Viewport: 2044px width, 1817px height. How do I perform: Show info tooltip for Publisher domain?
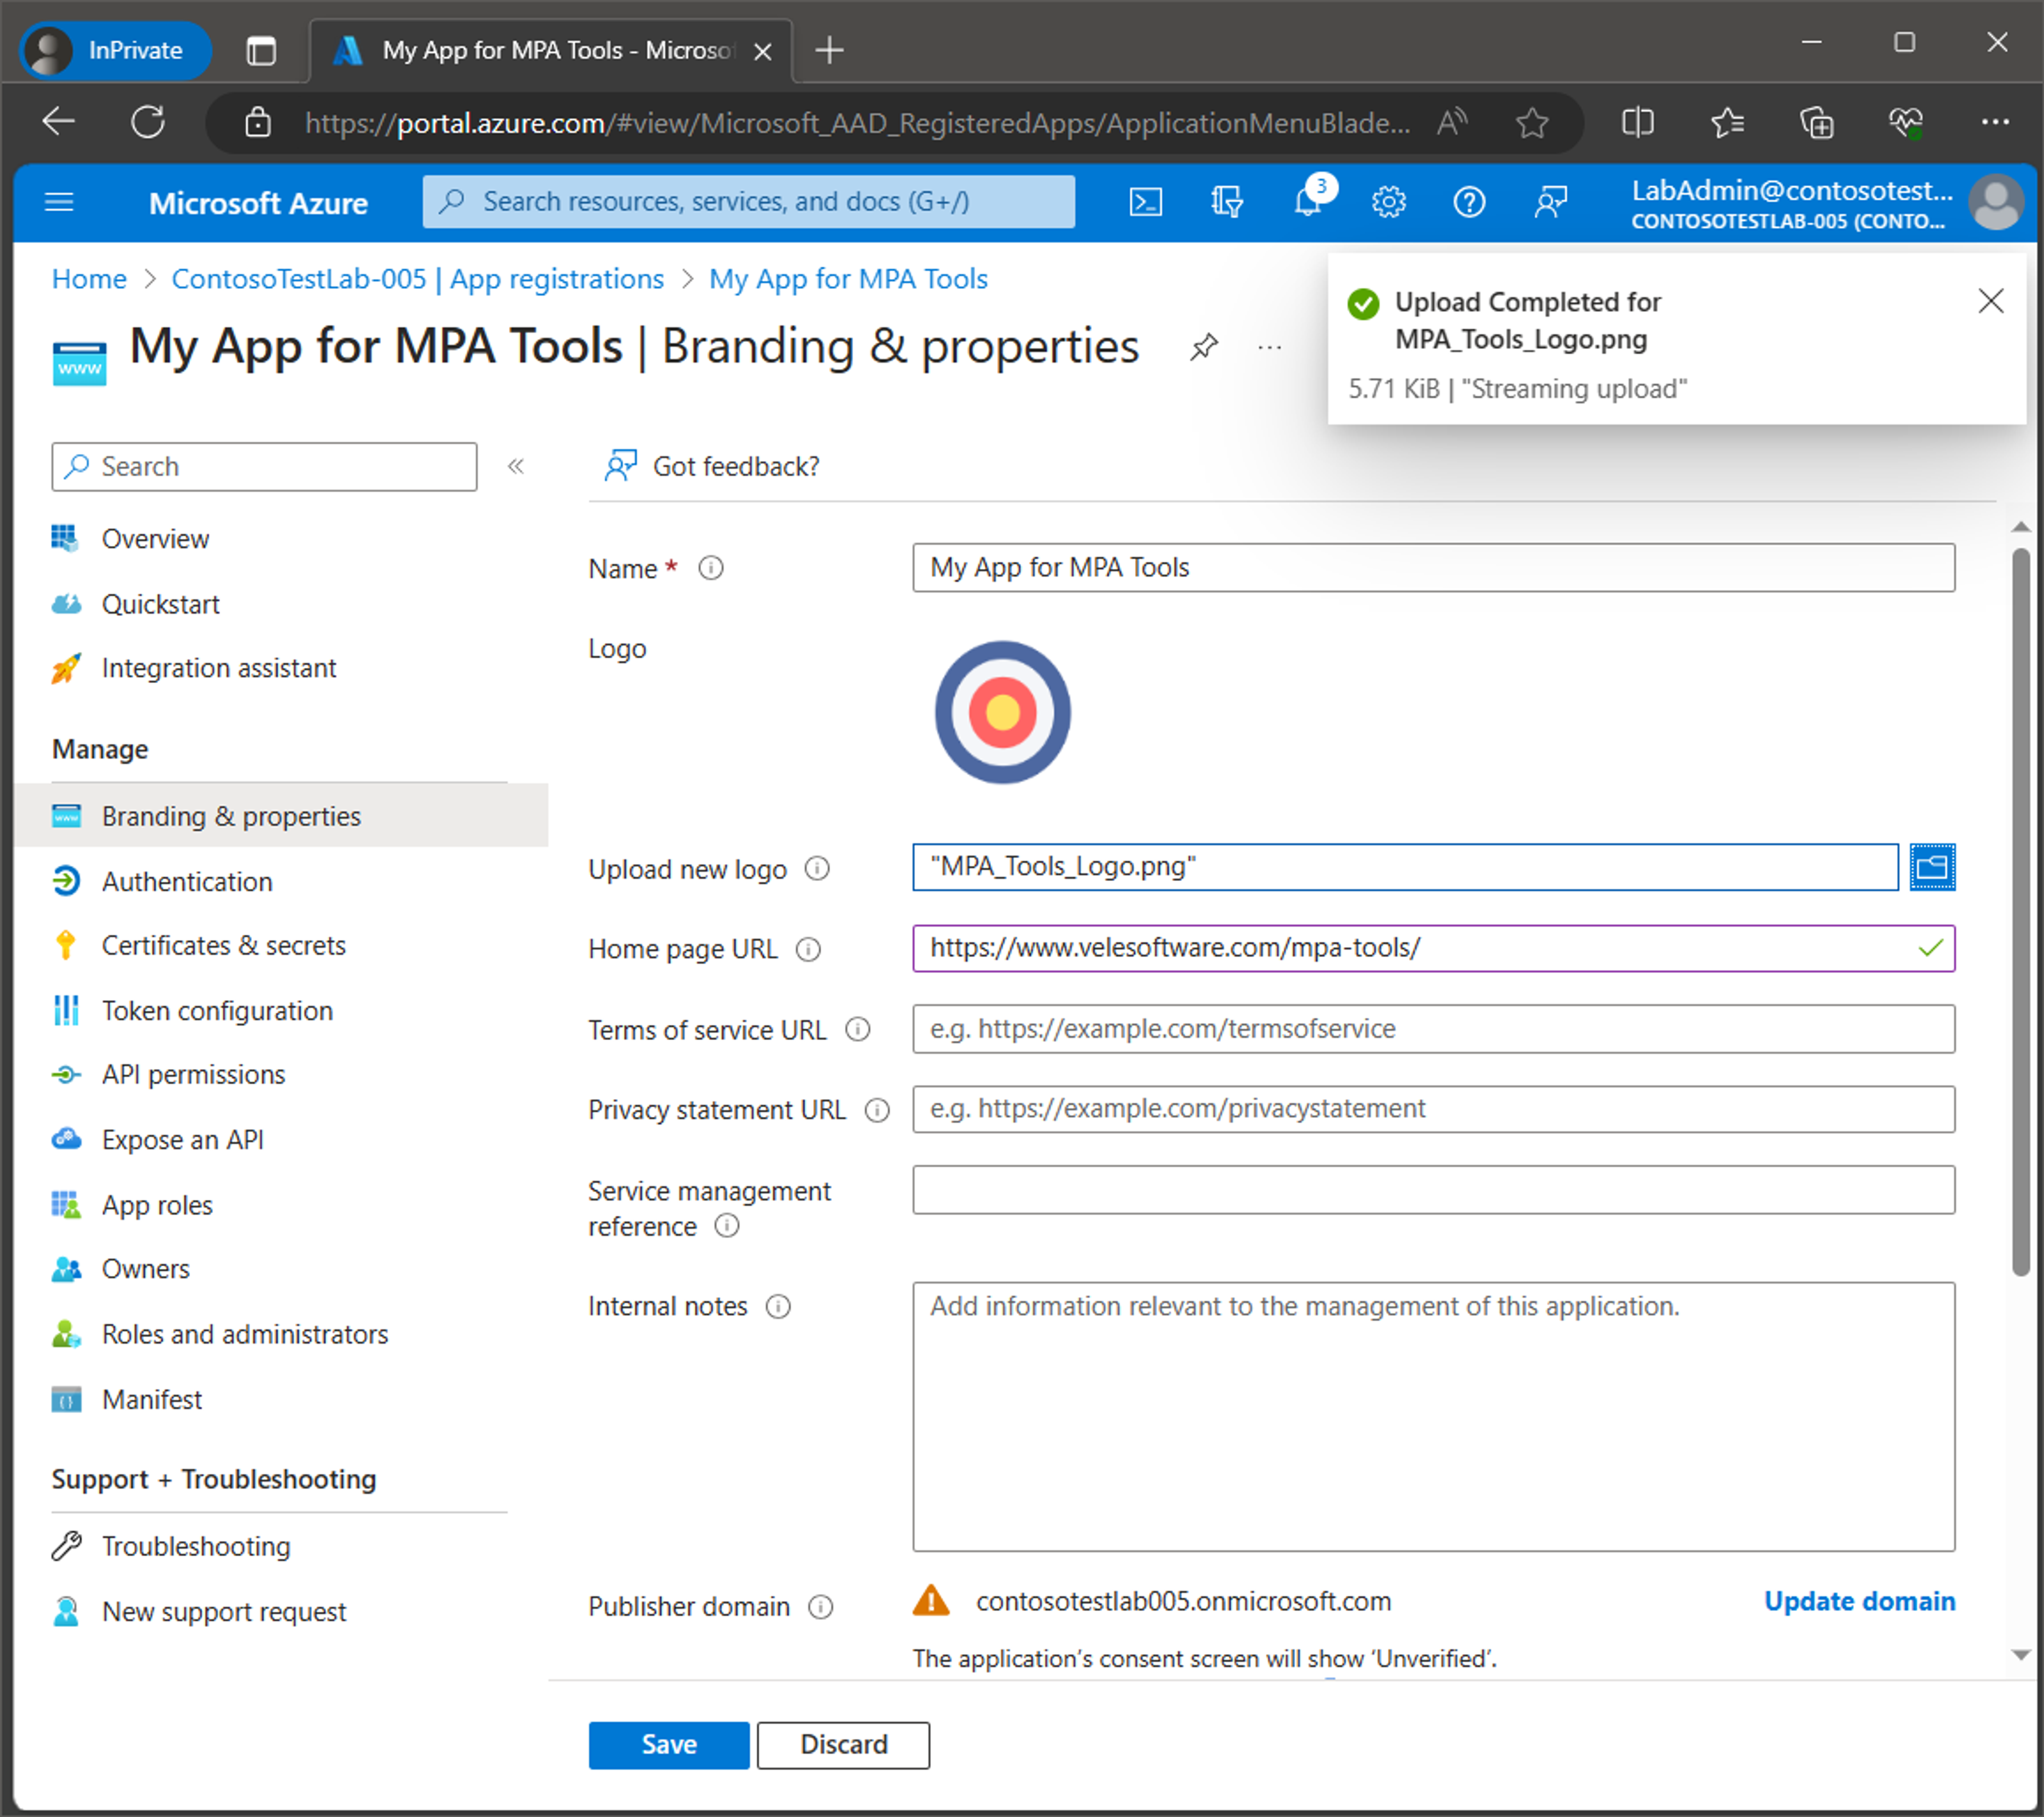pos(820,1606)
